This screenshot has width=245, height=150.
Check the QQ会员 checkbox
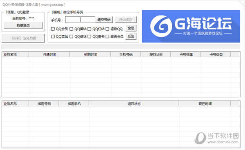click(53, 29)
